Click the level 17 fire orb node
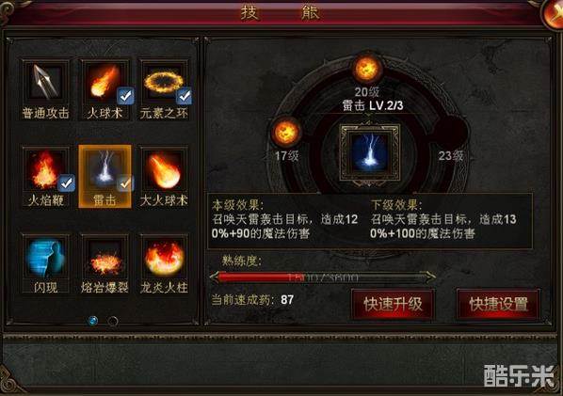The image size is (563, 396). coord(286,132)
